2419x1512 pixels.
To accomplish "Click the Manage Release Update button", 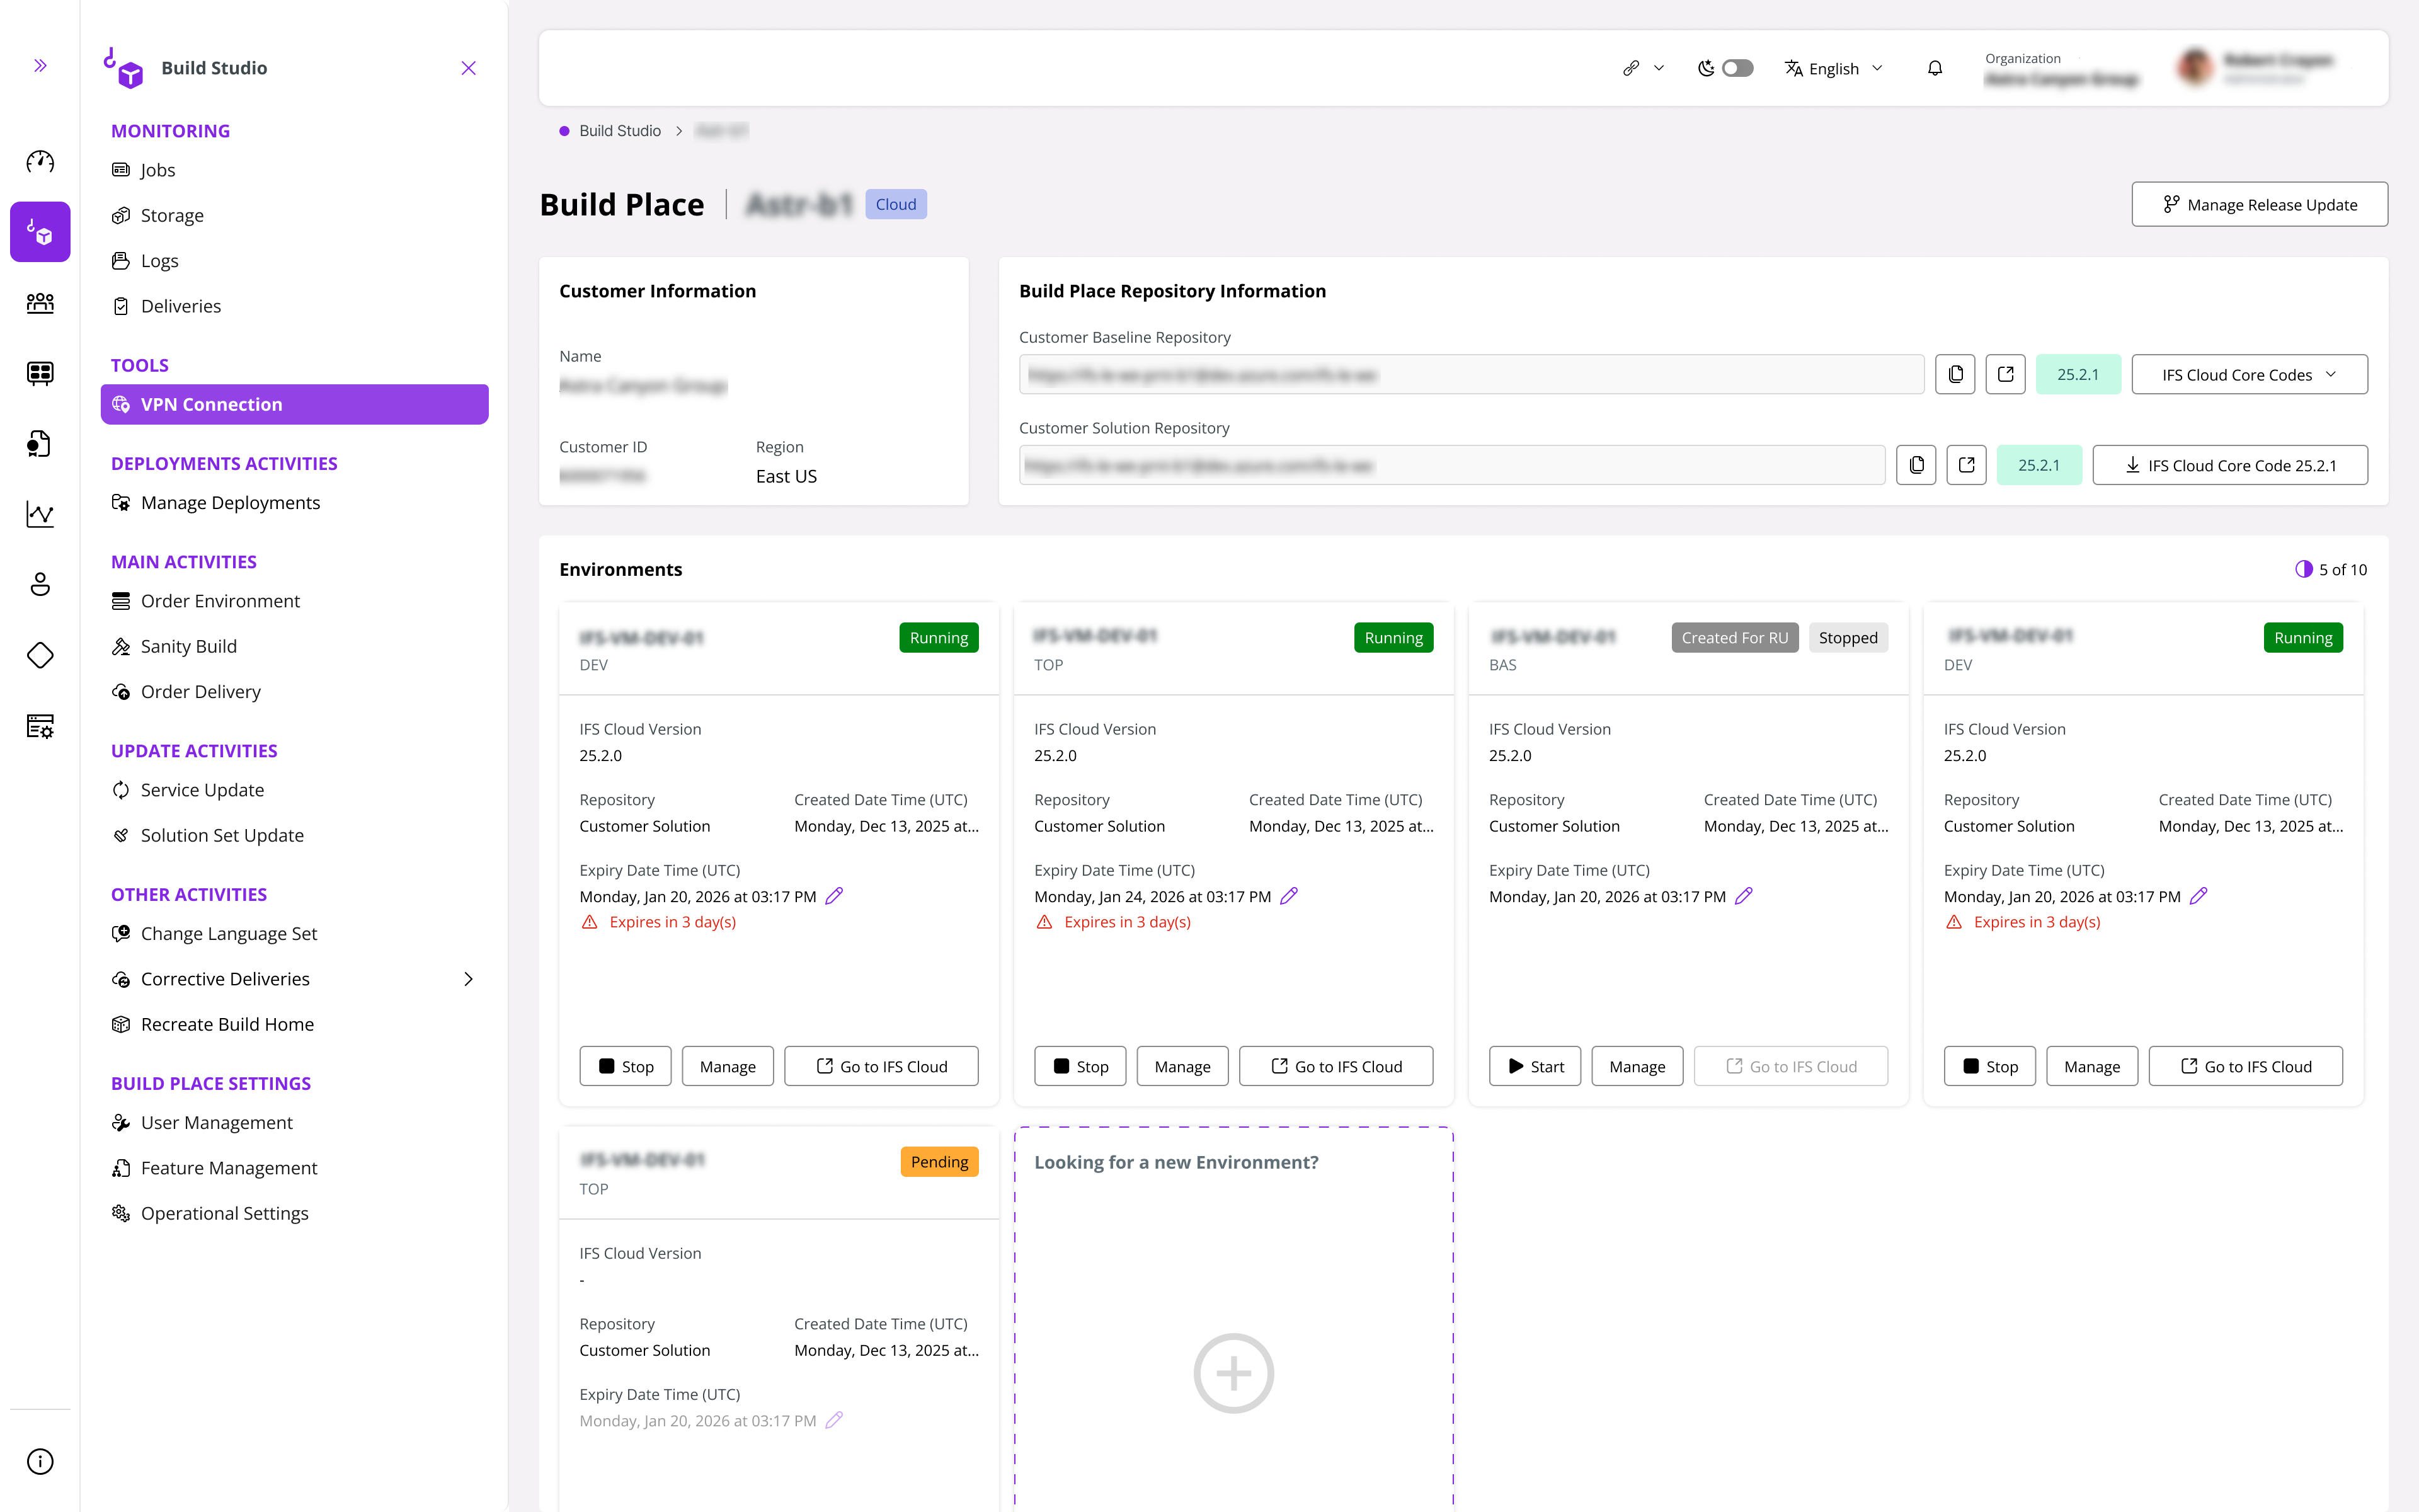I will click(2258, 204).
